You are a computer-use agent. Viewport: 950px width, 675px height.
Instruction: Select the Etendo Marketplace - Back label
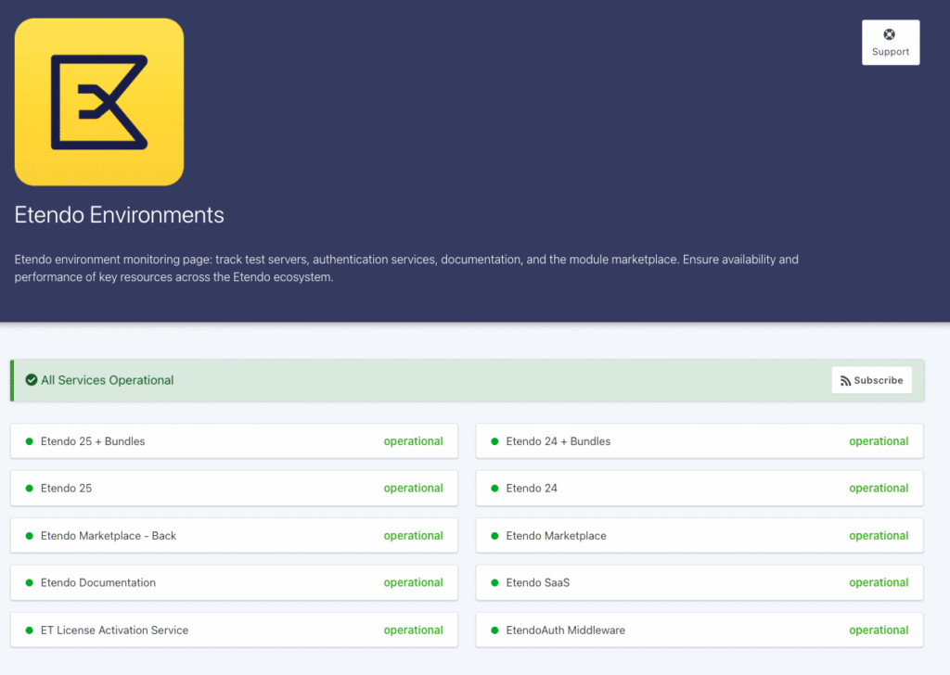[109, 536]
